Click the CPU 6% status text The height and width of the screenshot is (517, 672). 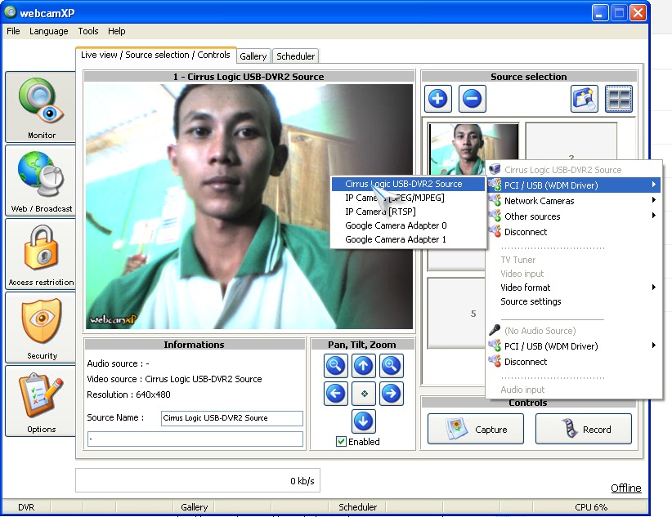coord(591,507)
